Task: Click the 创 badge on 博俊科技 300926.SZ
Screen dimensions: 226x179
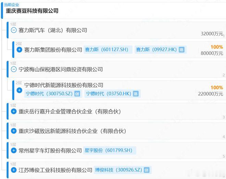Action: (x=147, y=170)
